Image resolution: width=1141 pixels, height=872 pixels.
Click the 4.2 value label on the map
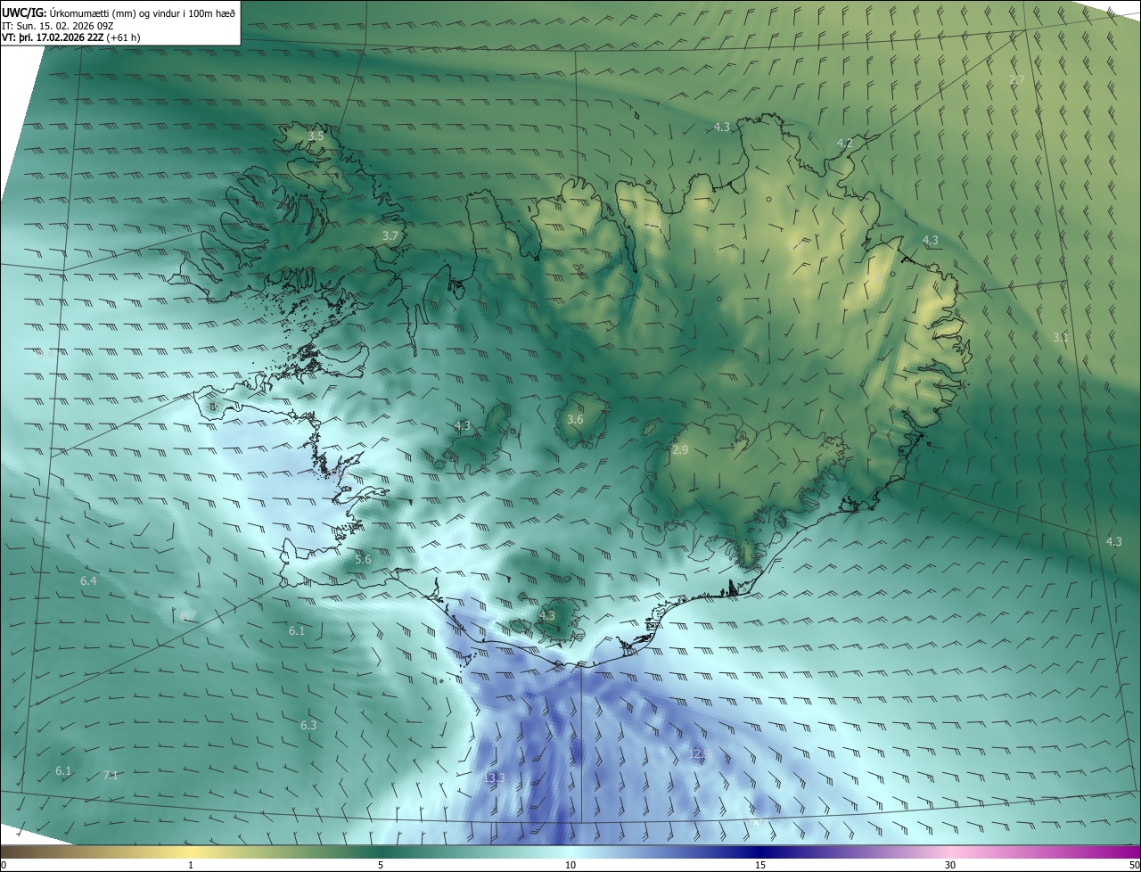coord(844,144)
